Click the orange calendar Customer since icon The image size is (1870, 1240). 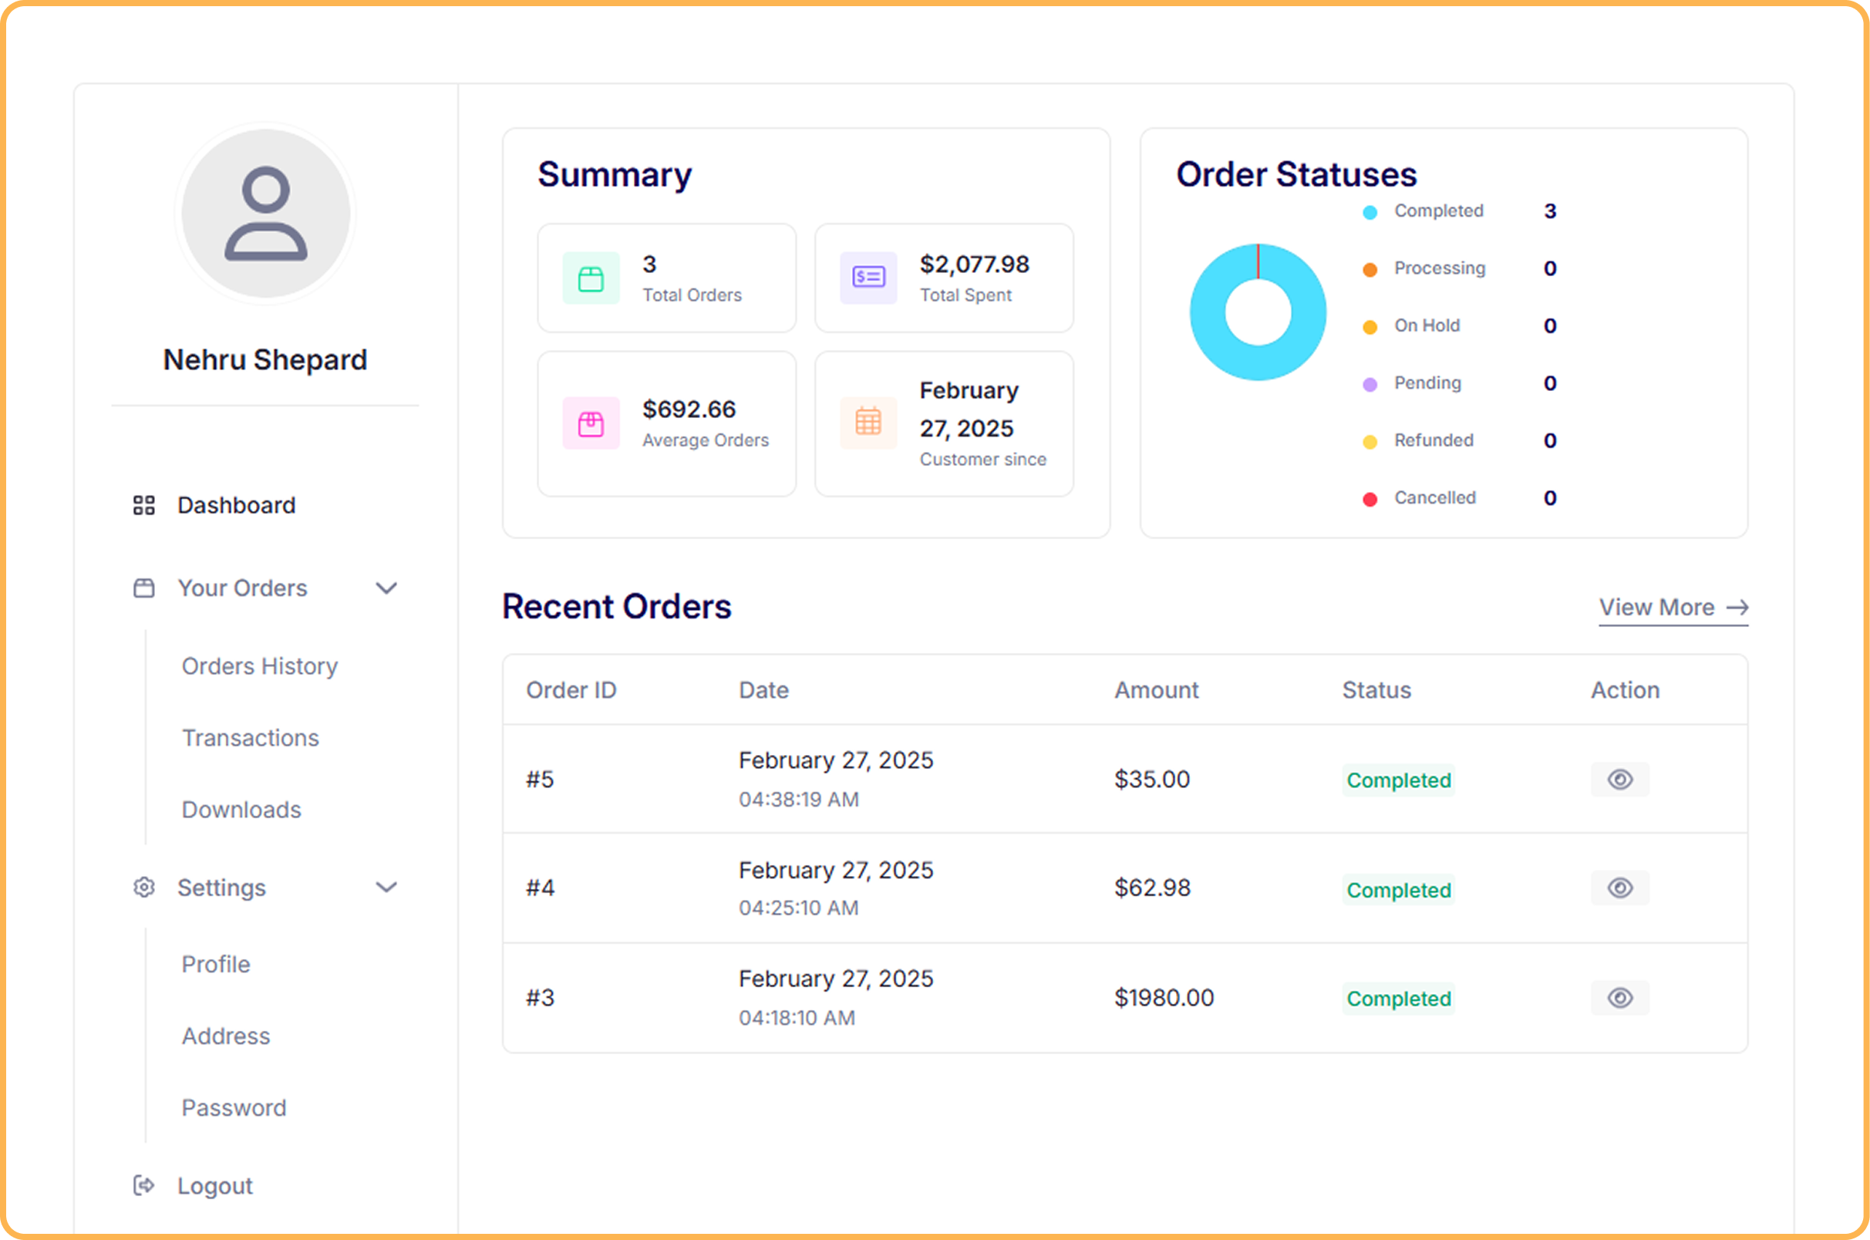[x=868, y=423]
